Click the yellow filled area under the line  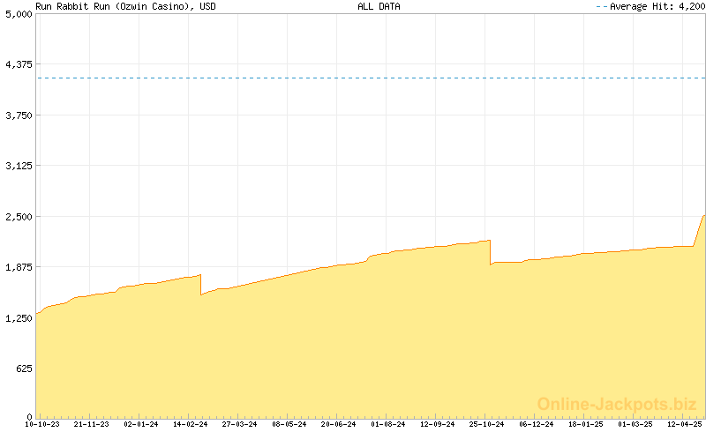coord(353,353)
